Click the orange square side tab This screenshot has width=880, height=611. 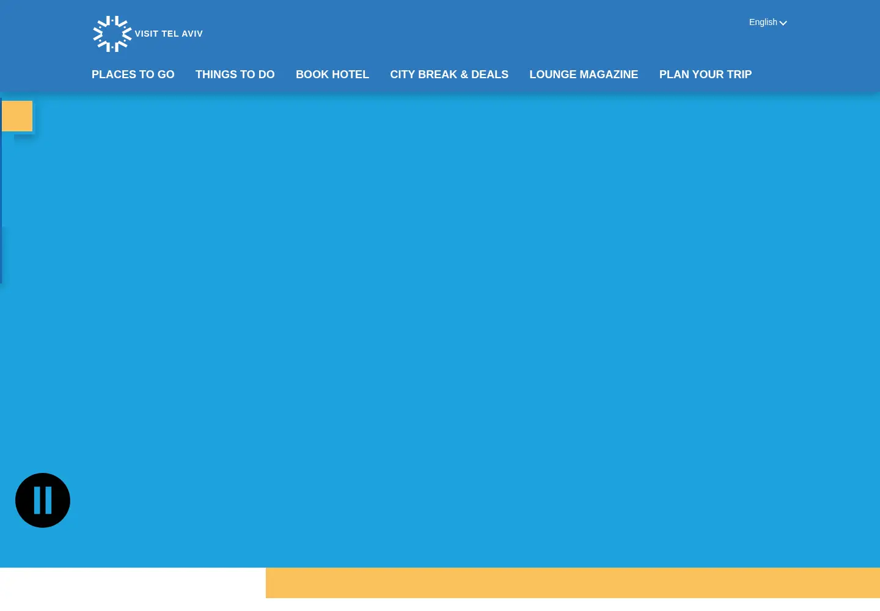tap(17, 116)
